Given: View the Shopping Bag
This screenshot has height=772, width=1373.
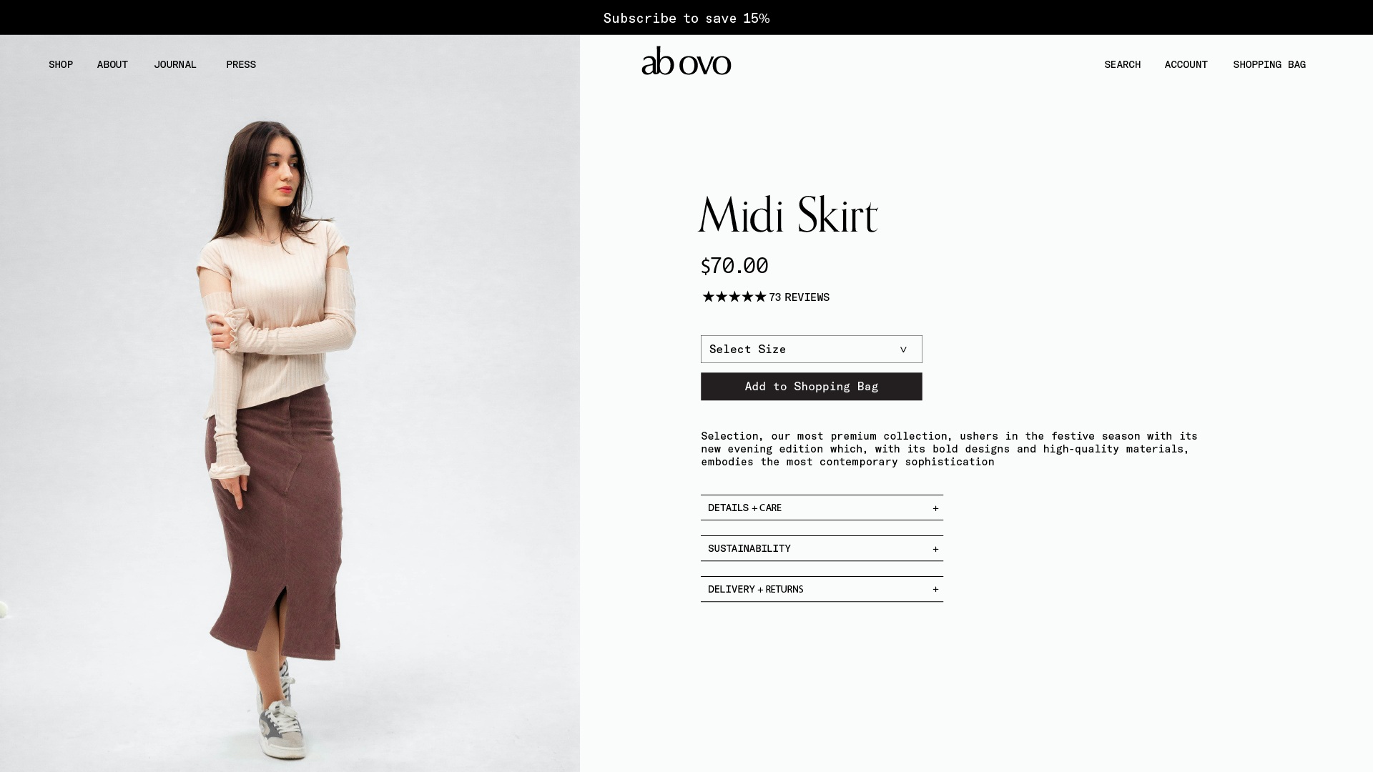Looking at the screenshot, I should pos(1269,64).
